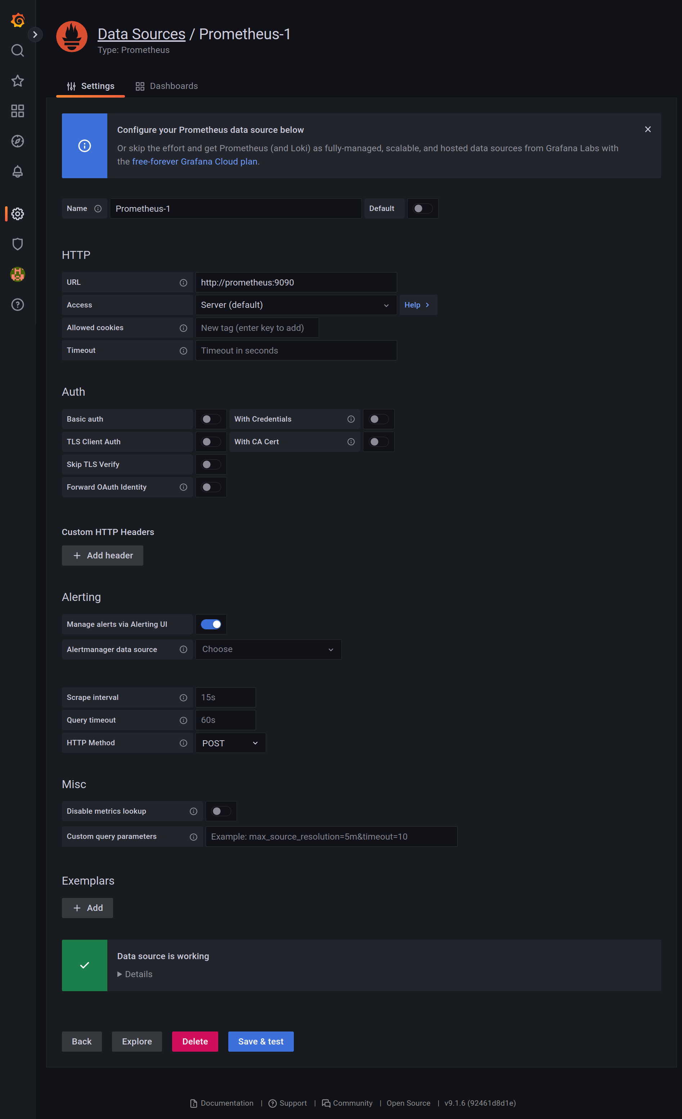Click Add header button
This screenshot has height=1119, width=682.
coord(103,556)
